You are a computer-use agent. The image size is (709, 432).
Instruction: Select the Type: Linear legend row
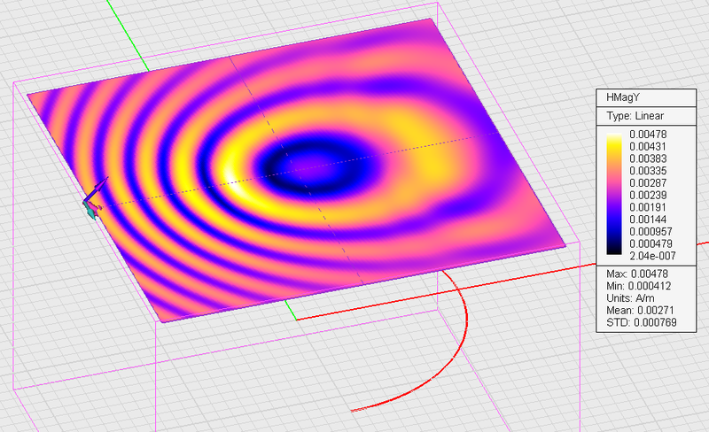coord(635,116)
